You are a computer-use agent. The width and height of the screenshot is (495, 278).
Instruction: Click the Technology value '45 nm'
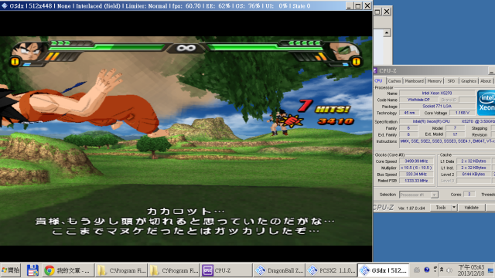click(x=409, y=113)
